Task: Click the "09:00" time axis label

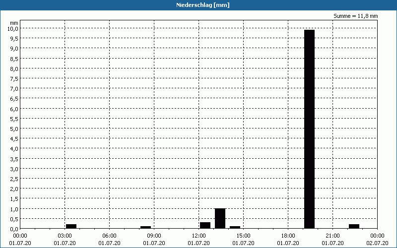Action: point(154,236)
